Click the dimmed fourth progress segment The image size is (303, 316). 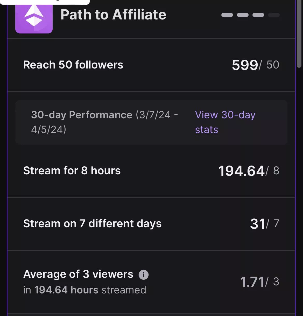274,15
